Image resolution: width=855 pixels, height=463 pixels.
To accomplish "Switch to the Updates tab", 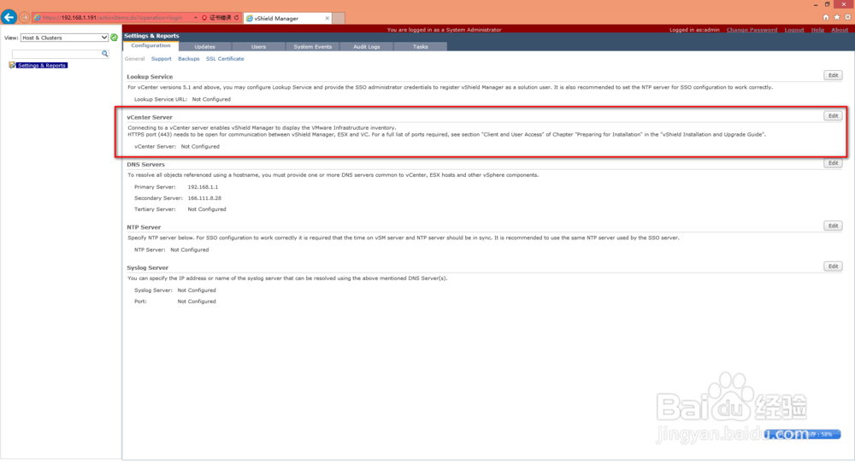I will 205,47.
